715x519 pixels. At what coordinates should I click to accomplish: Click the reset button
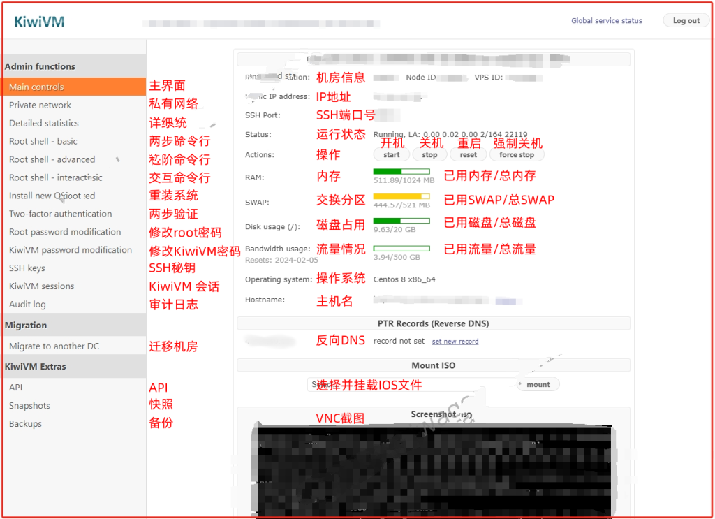(469, 155)
